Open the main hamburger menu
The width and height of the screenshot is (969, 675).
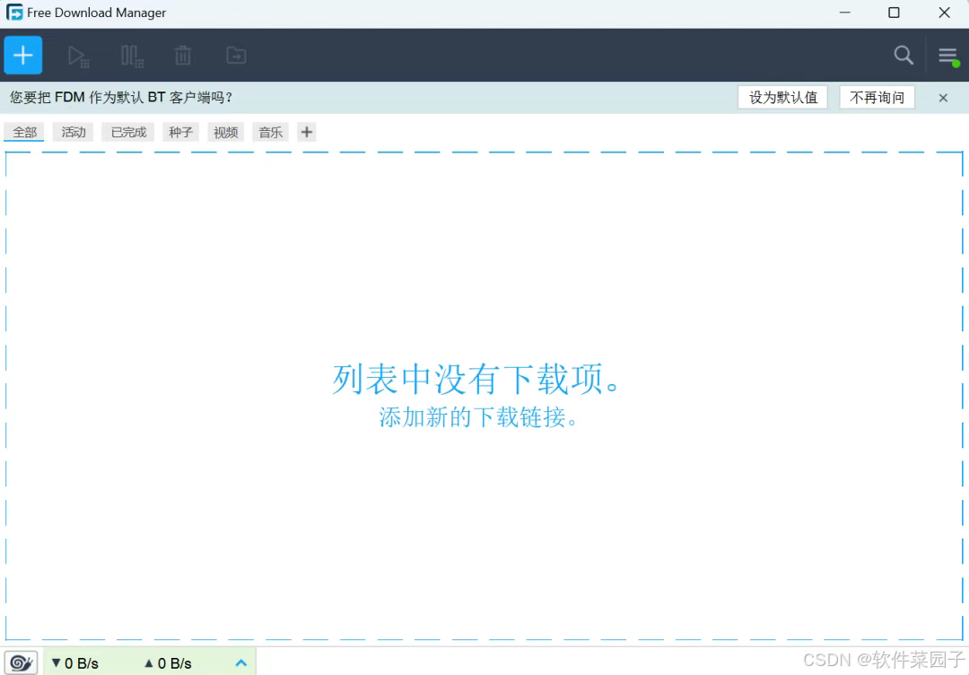click(x=948, y=56)
